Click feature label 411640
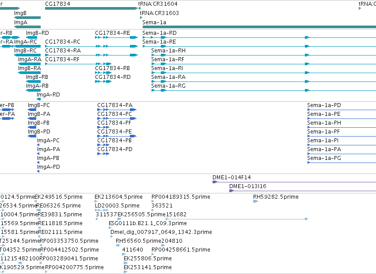The width and height of the screenshot is (376, 274). click(133, 250)
